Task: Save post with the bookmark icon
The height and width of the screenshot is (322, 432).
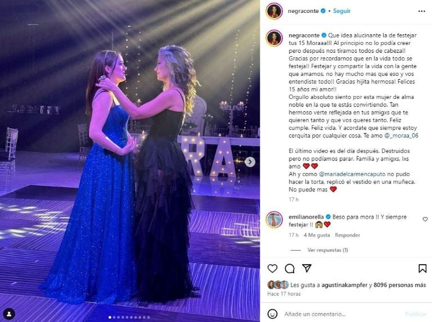Action: pyautogui.click(x=422, y=268)
